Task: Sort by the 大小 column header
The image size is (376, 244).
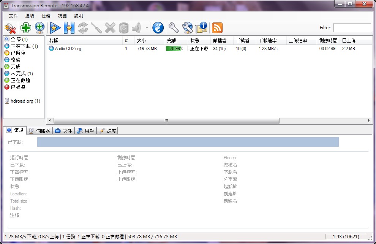Action: [x=150, y=41]
